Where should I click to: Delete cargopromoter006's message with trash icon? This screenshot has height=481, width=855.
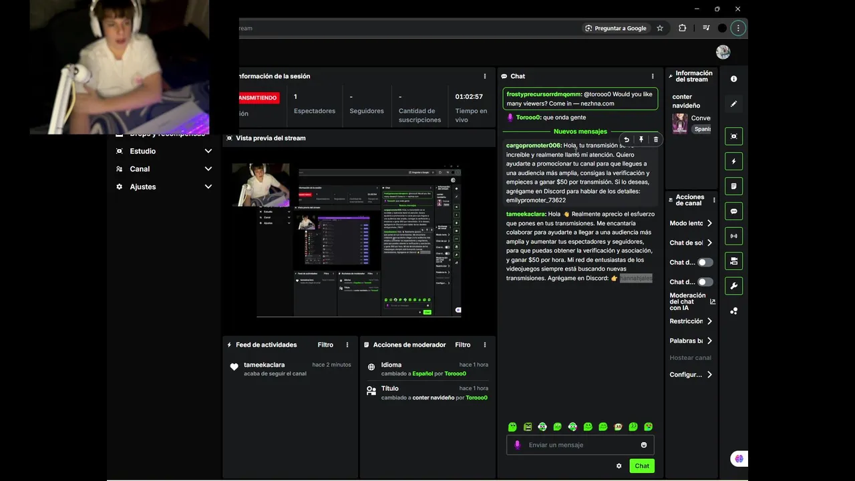[656, 140]
